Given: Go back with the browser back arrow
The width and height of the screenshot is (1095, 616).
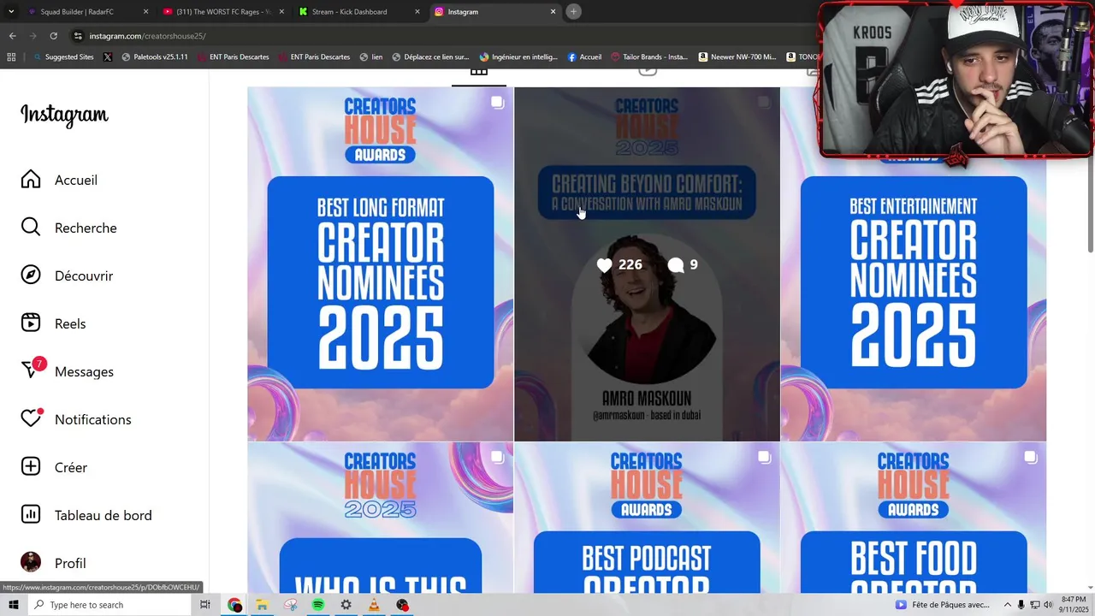Looking at the screenshot, I should [12, 36].
